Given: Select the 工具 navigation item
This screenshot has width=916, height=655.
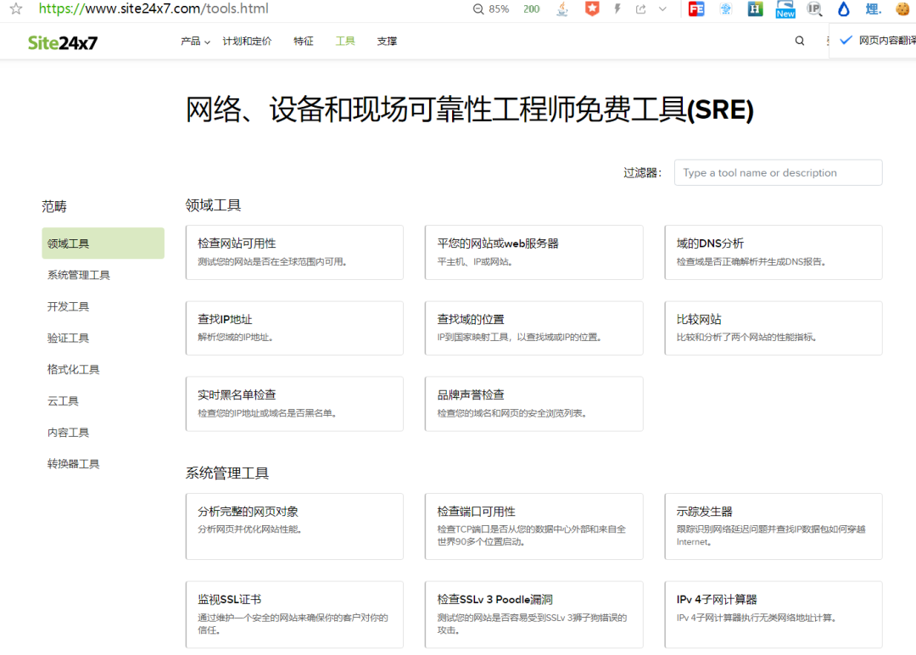Looking at the screenshot, I should (x=344, y=41).
